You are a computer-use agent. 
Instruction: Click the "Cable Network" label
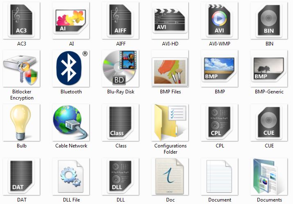tap(71, 146)
